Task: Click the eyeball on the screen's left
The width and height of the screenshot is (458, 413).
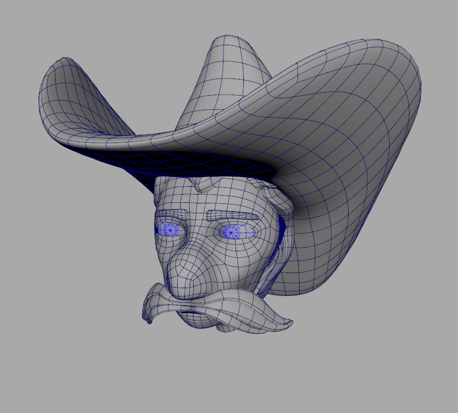Action: (x=170, y=229)
